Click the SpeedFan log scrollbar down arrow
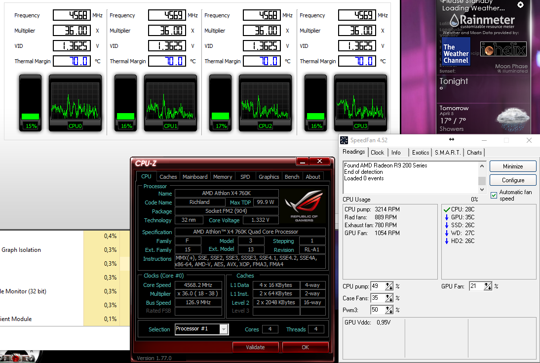 coord(482,189)
